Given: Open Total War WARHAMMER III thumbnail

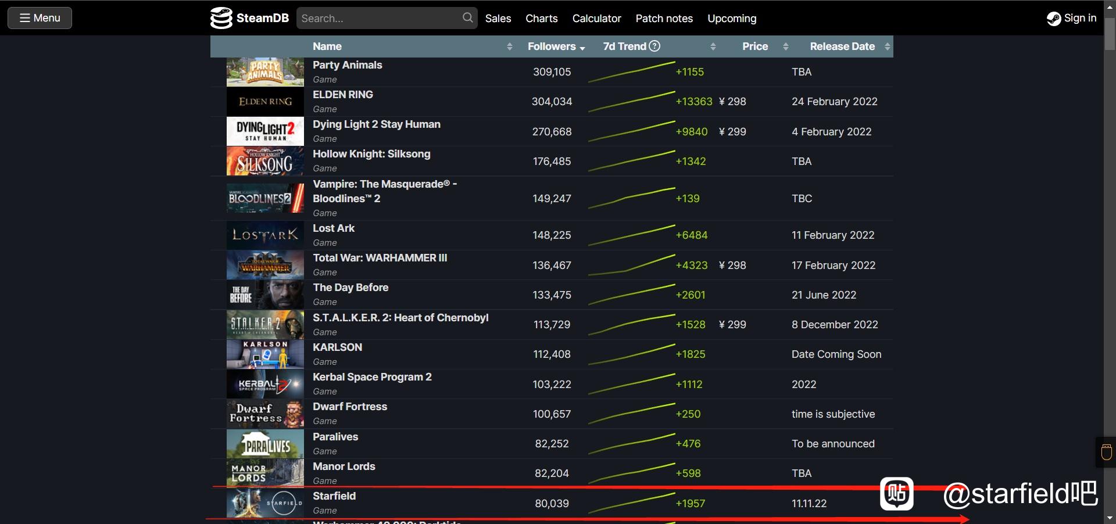Looking at the screenshot, I should click(265, 265).
